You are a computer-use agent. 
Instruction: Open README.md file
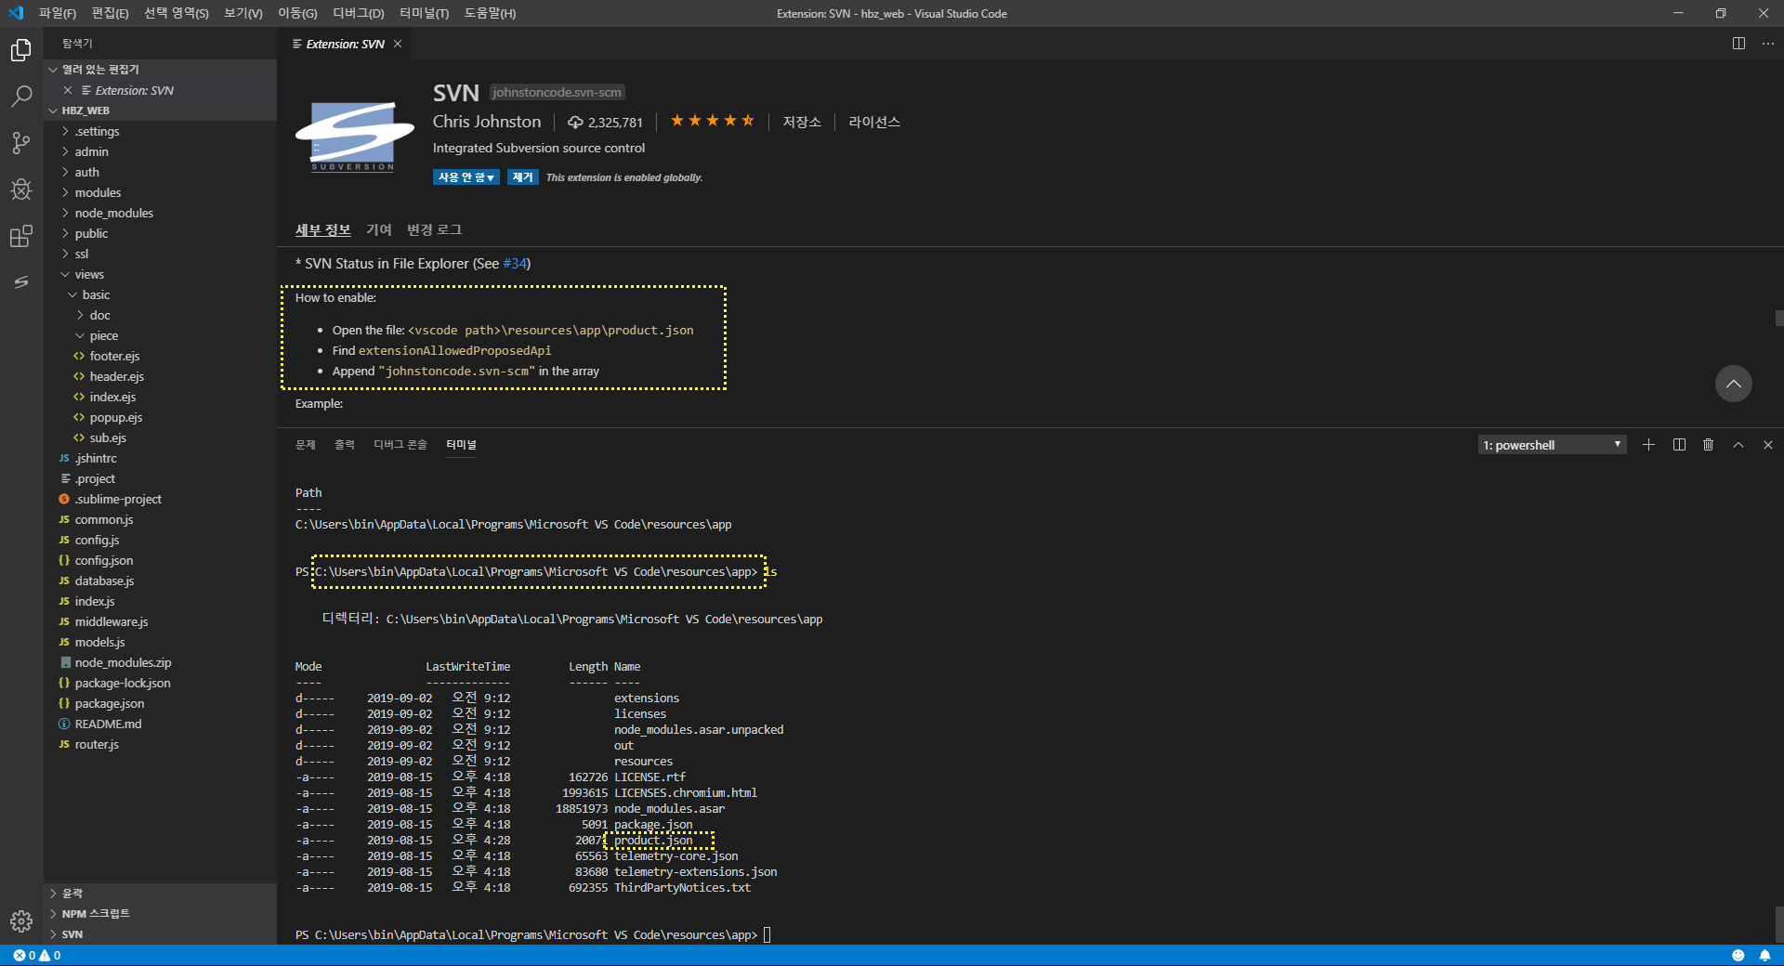point(160,724)
